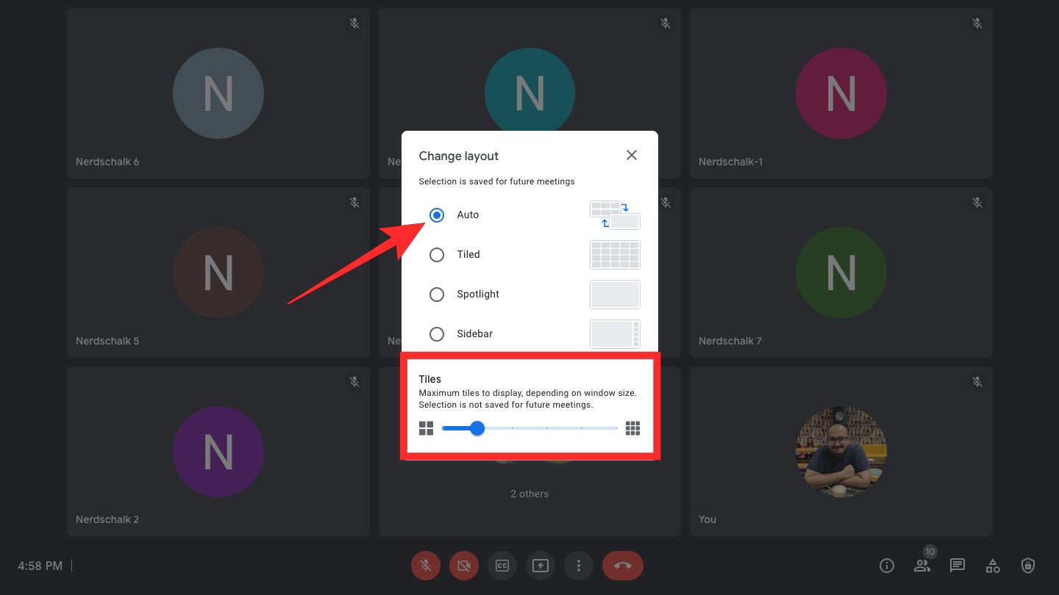The width and height of the screenshot is (1059, 595).
Task: Click your own video tile
Action: point(841,451)
